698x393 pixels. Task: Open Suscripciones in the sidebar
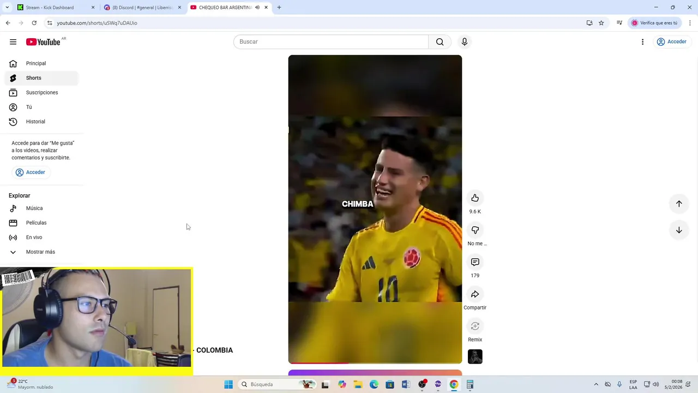(41, 93)
